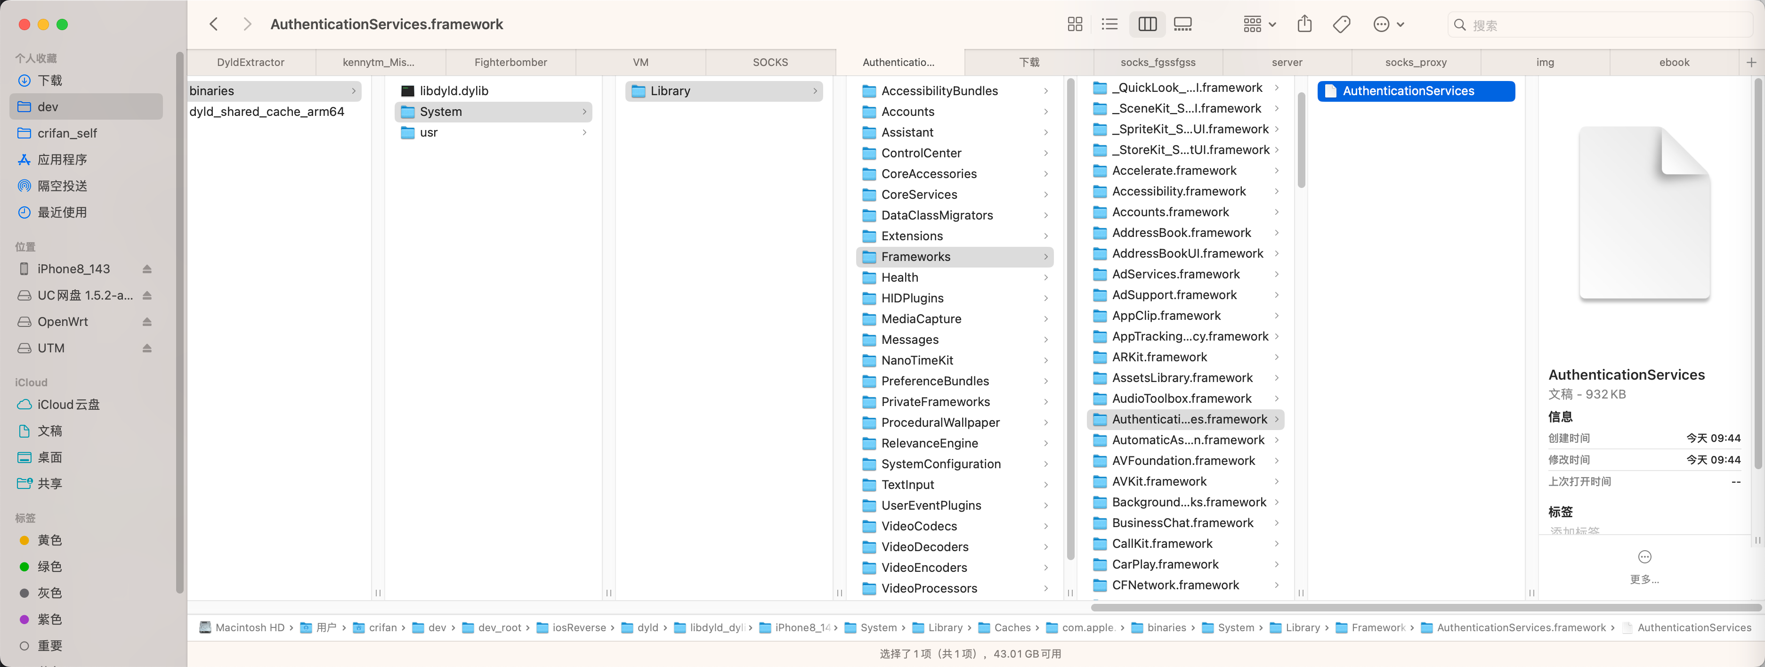This screenshot has height=667, width=1765.
Task: Click AuthenticationServices.framework in path bar
Action: [x=1513, y=628]
